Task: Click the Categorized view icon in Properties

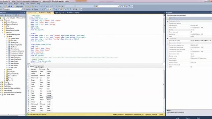Action: [168, 18]
